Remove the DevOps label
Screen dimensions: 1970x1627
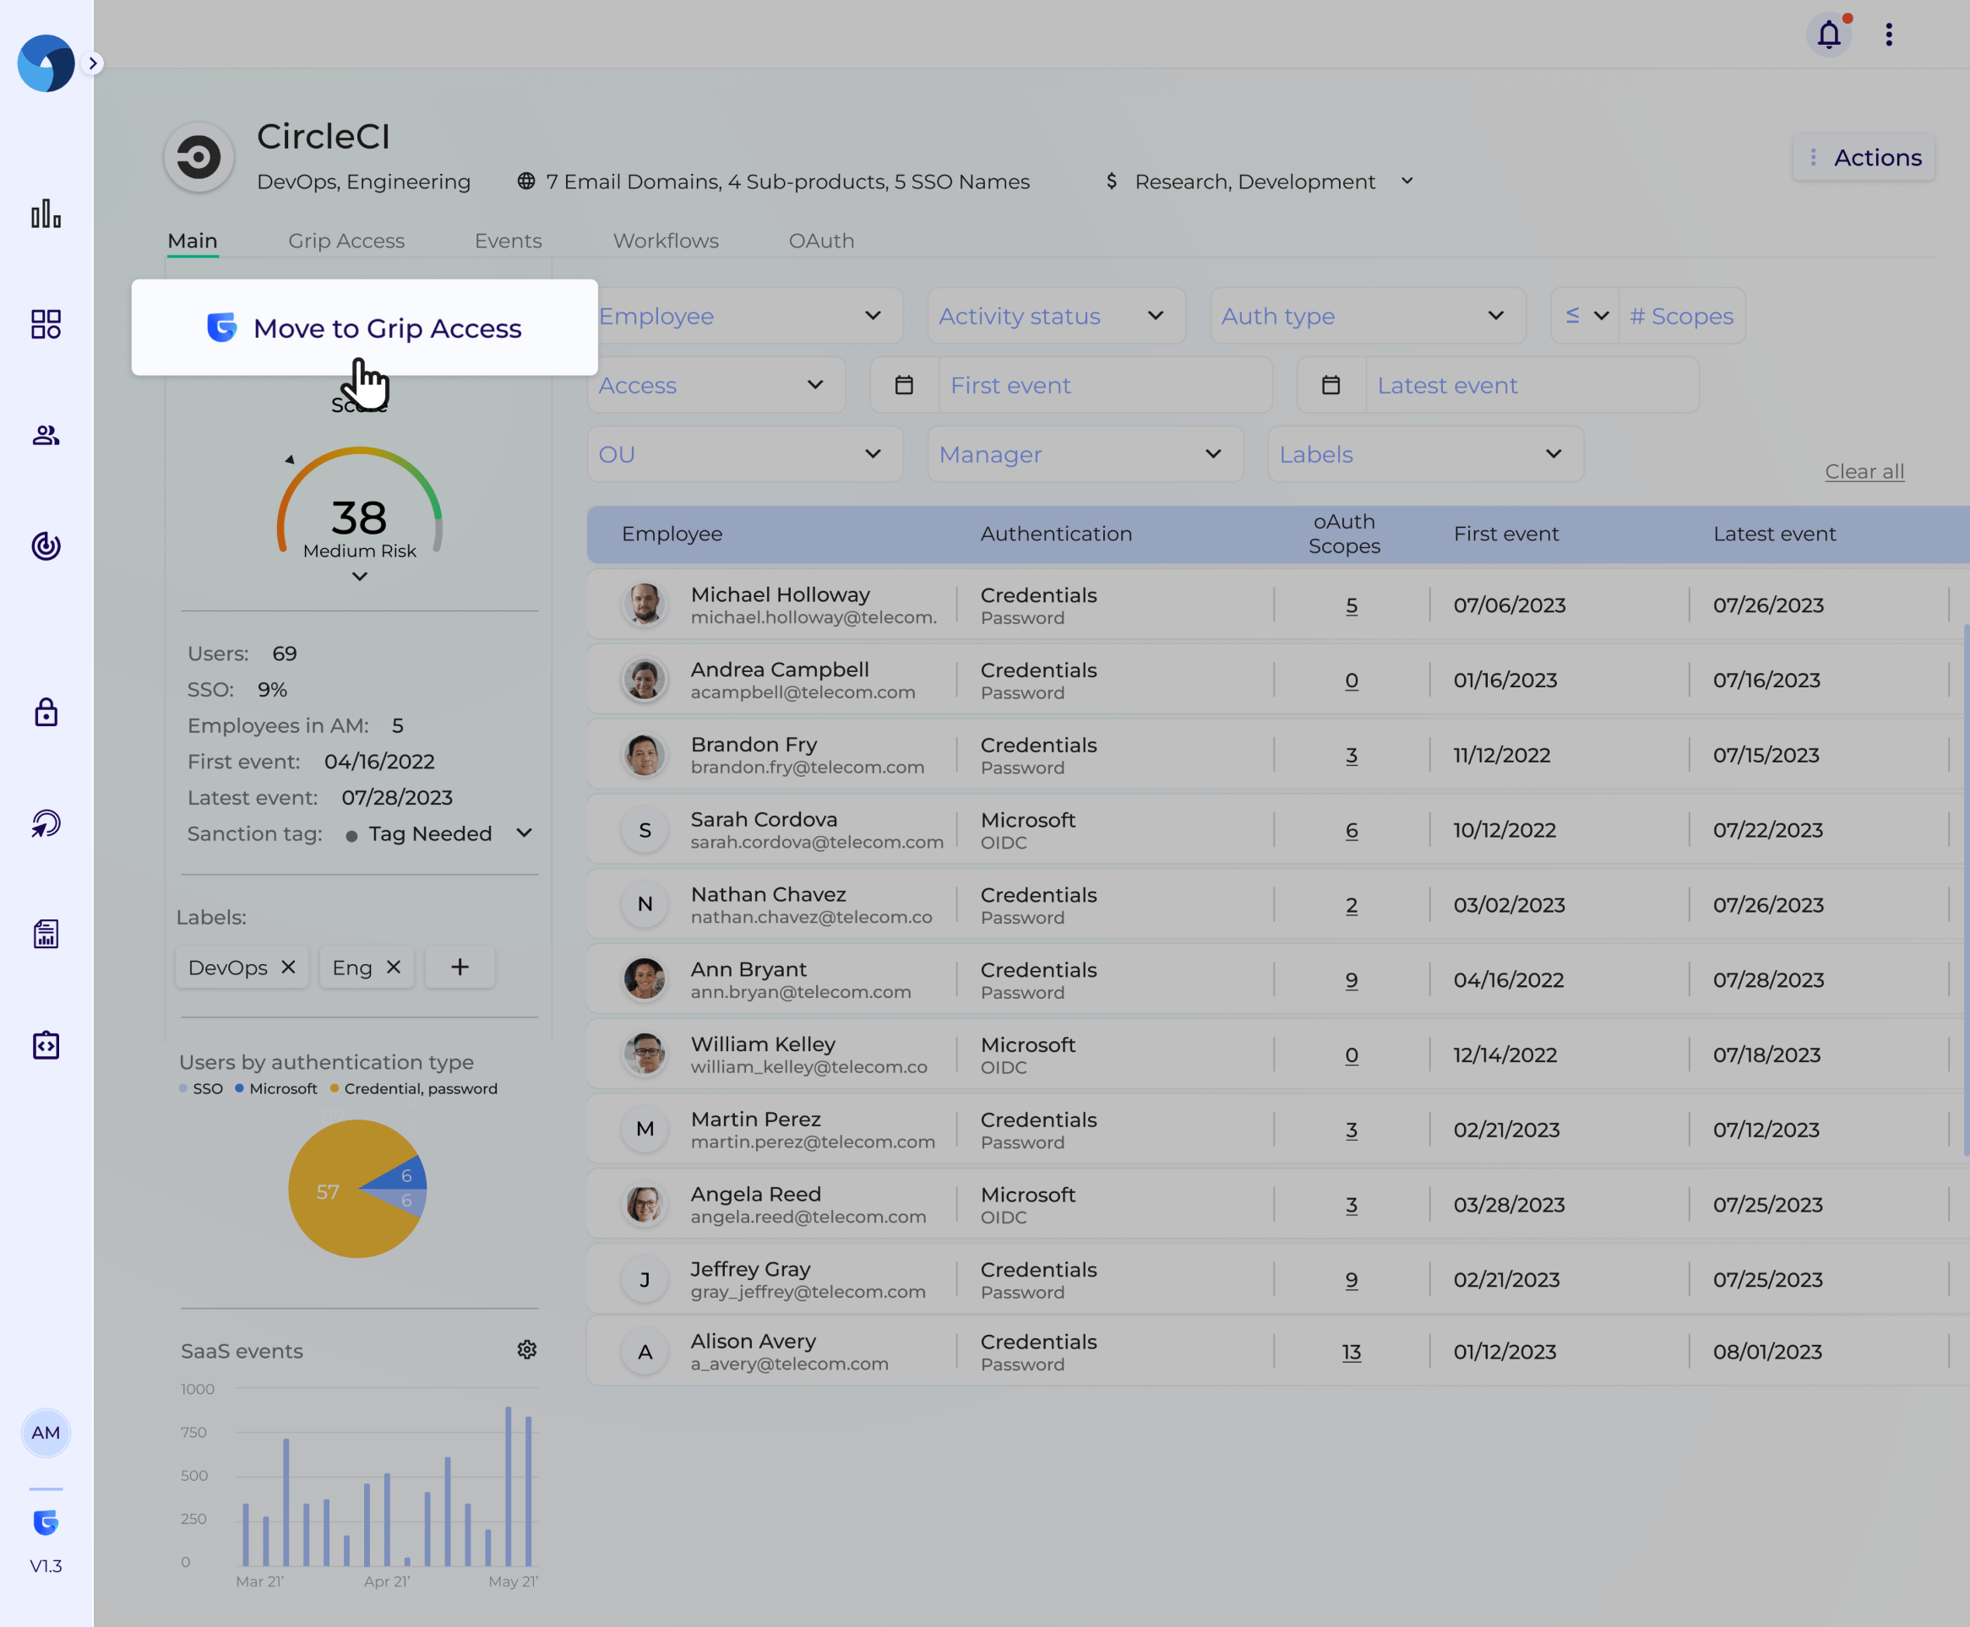289,968
